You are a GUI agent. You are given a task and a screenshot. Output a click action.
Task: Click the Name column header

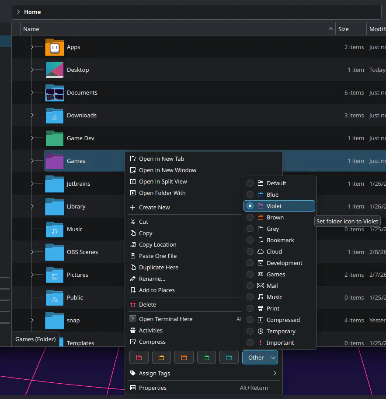pos(178,29)
